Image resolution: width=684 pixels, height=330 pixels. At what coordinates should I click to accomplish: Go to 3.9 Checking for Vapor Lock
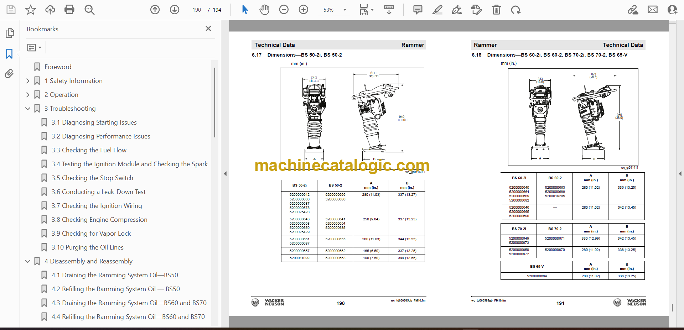coord(91,234)
